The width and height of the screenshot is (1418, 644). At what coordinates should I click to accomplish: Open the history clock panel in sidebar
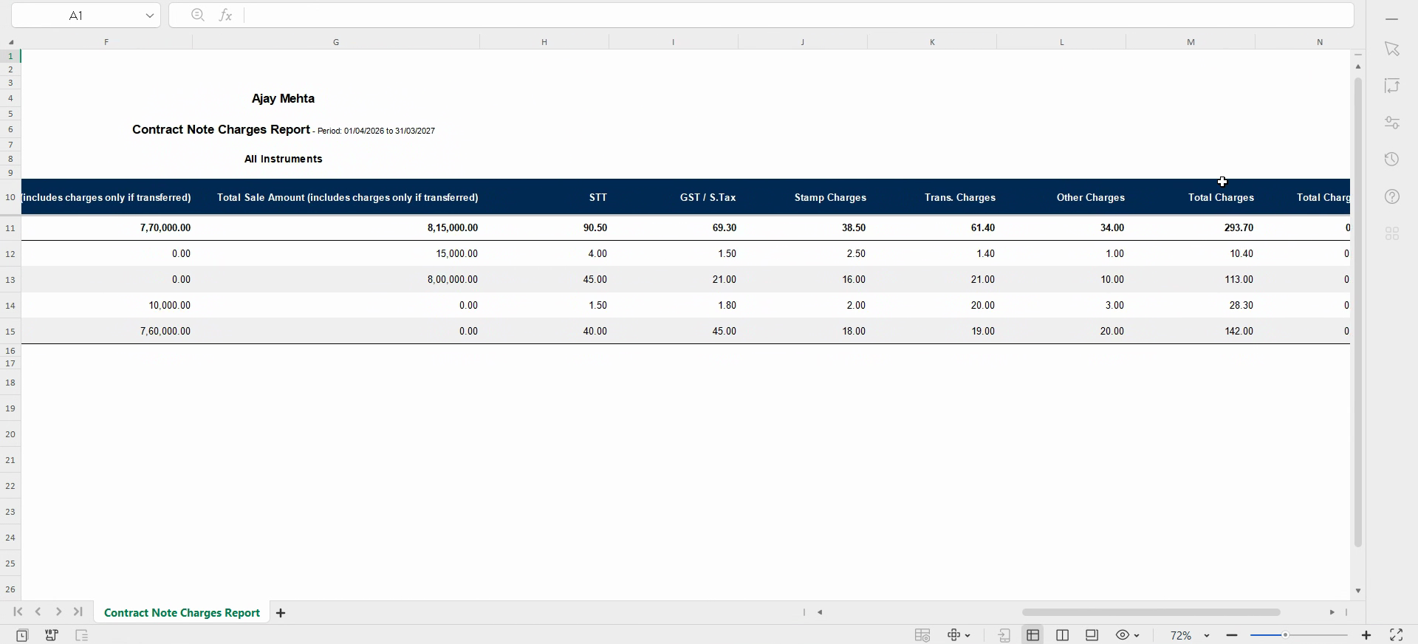tap(1392, 160)
